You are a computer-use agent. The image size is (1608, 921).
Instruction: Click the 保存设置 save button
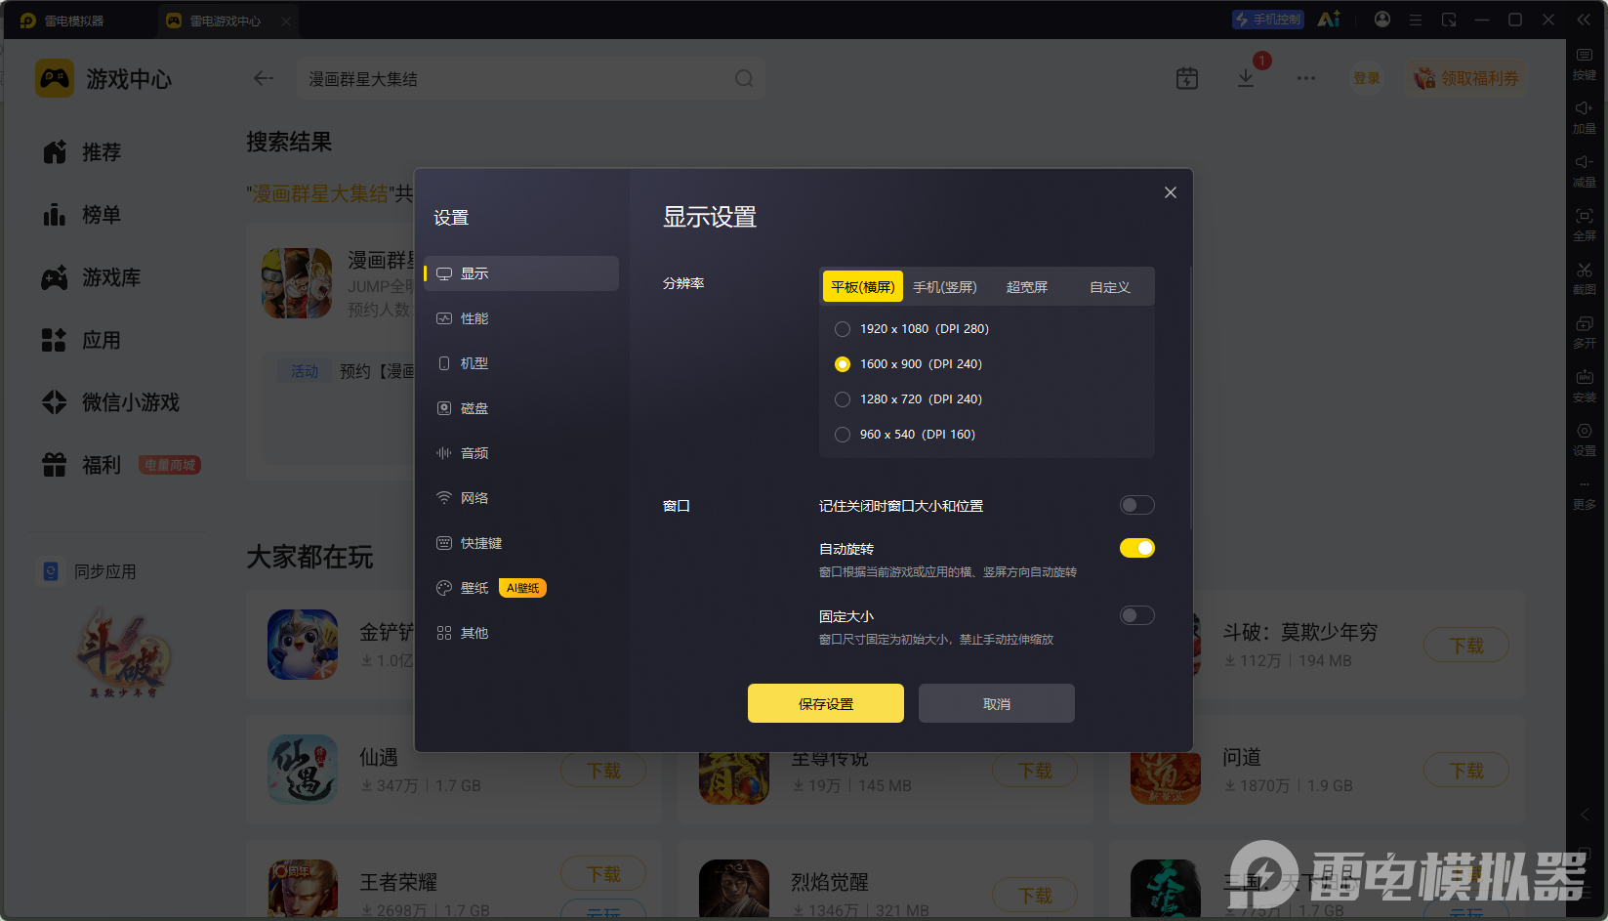[826, 703]
